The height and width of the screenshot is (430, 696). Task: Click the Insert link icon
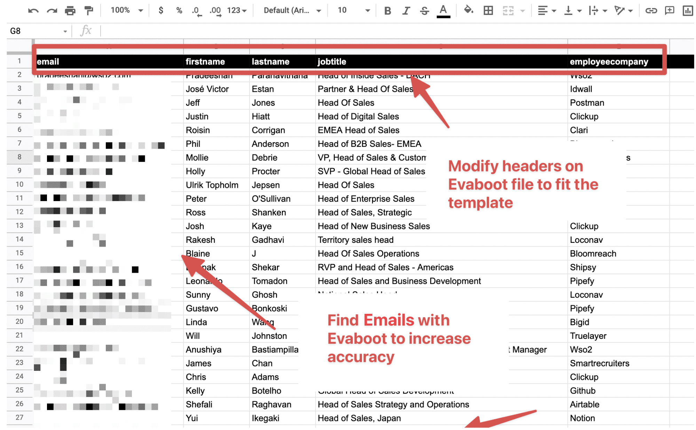pyautogui.click(x=651, y=11)
